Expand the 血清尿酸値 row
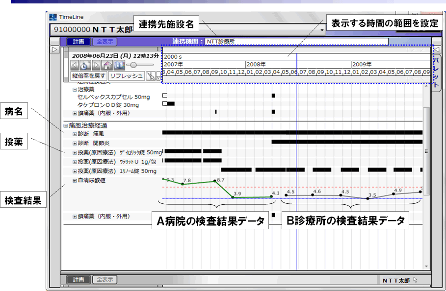 click(75, 181)
